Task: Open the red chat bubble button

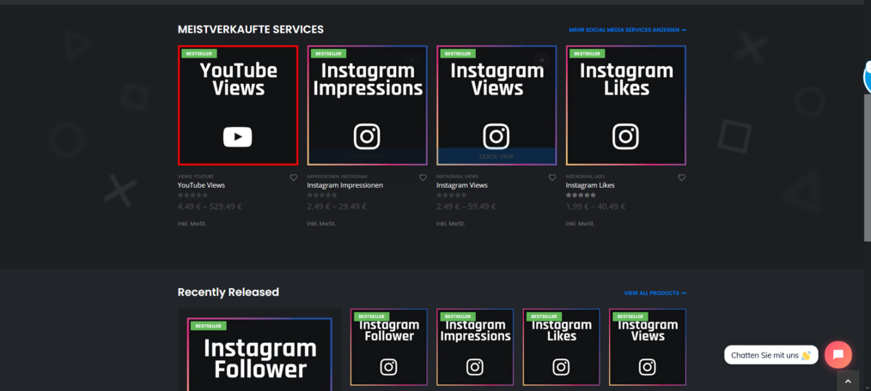Action: (x=837, y=354)
